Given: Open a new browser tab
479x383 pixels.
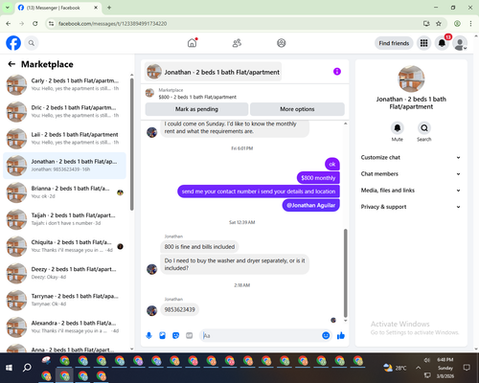Looking at the screenshot, I should pos(109,8).
